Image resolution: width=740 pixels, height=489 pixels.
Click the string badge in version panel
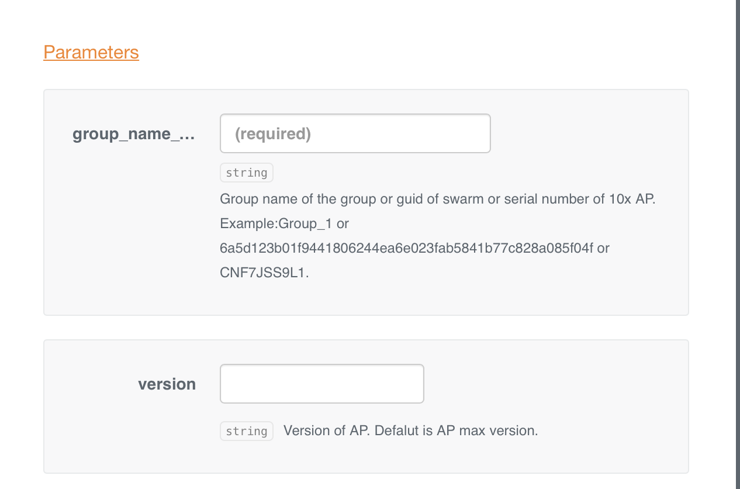(x=246, y=431)
